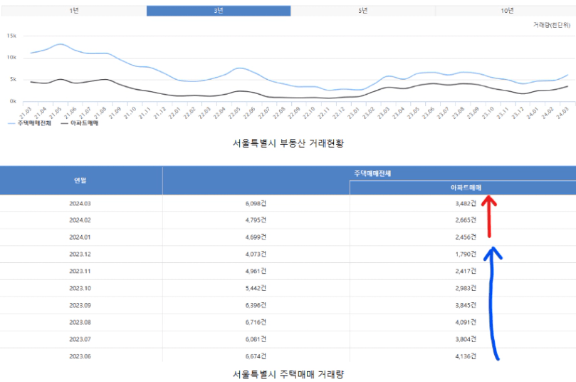Click the 23.12 x-axis tick label
The width and height of the screenshot is (576, 382).
[518, 113]
